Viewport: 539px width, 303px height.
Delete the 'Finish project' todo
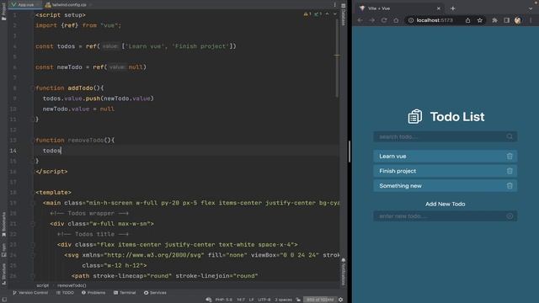(510, 171)
